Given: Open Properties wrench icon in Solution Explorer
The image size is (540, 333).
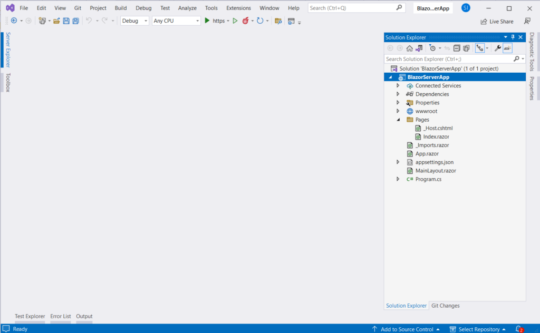Looking at the screenshot, I should pos(497,48).
